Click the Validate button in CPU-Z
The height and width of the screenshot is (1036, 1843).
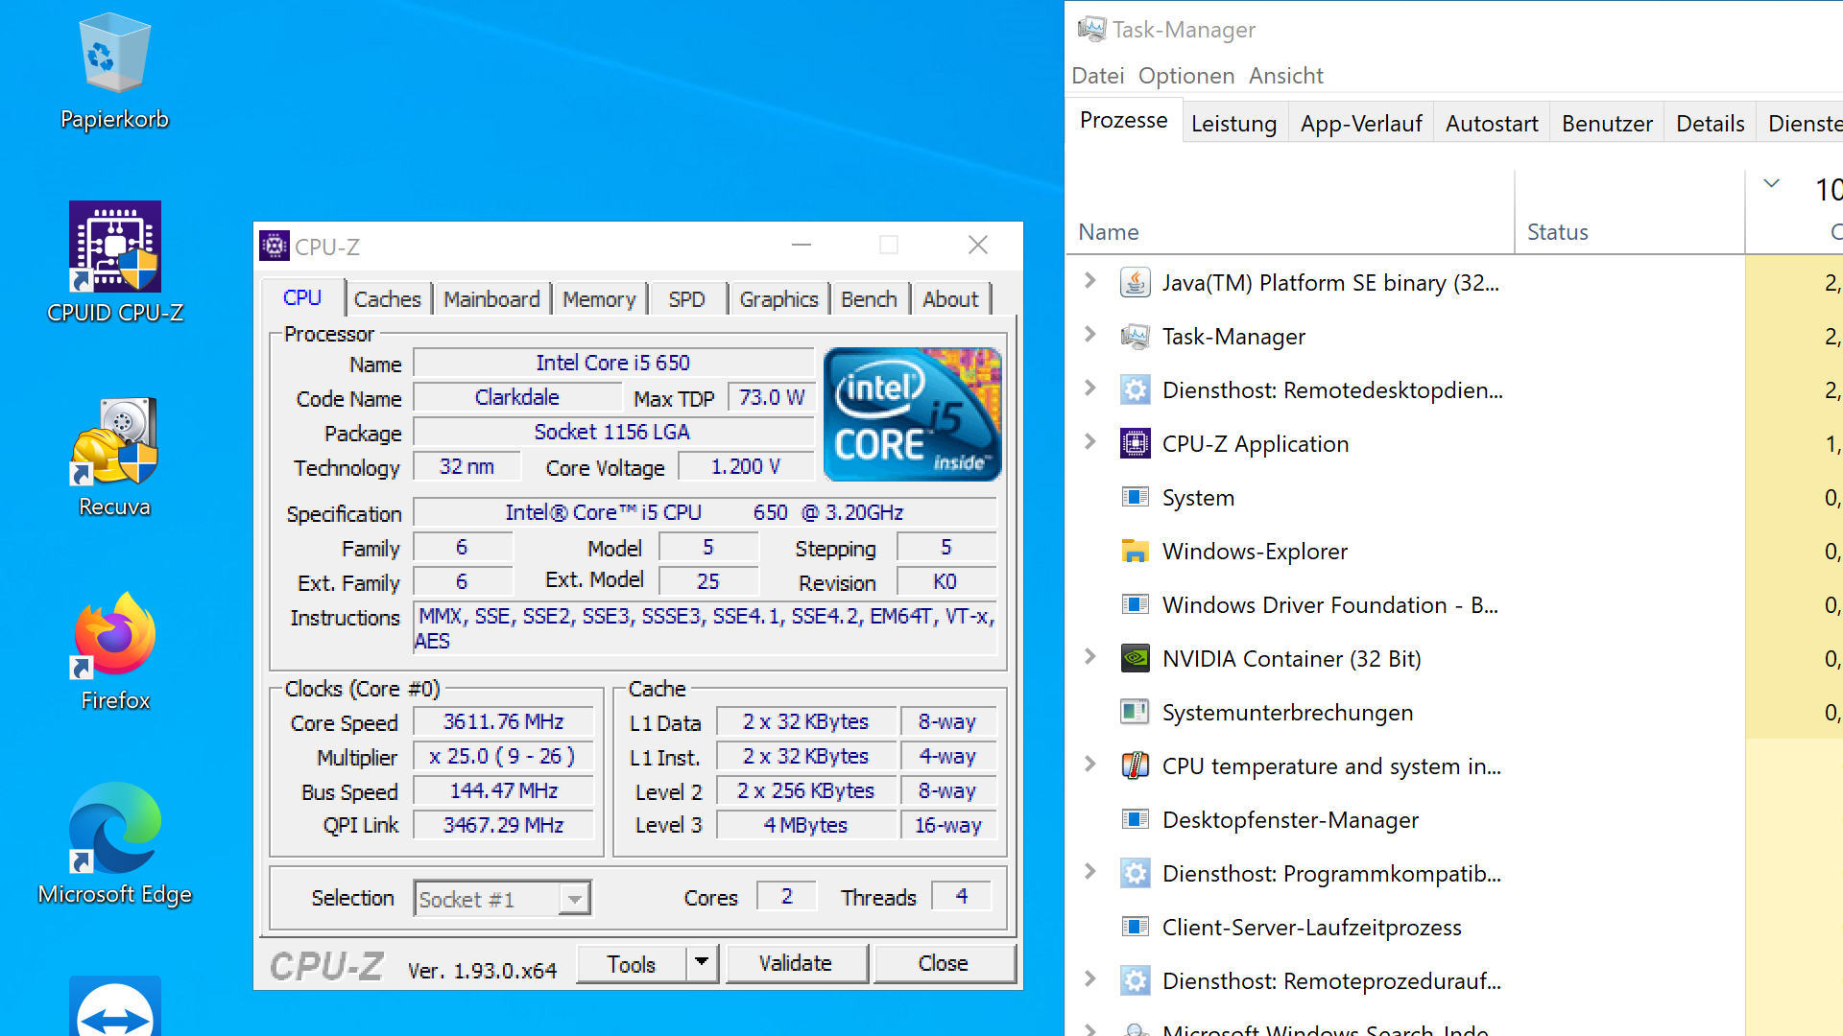pyautogui.click(x=796, y=963)
